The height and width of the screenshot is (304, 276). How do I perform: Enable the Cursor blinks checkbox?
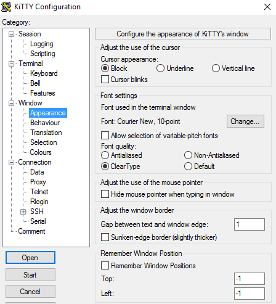point(124,80)
